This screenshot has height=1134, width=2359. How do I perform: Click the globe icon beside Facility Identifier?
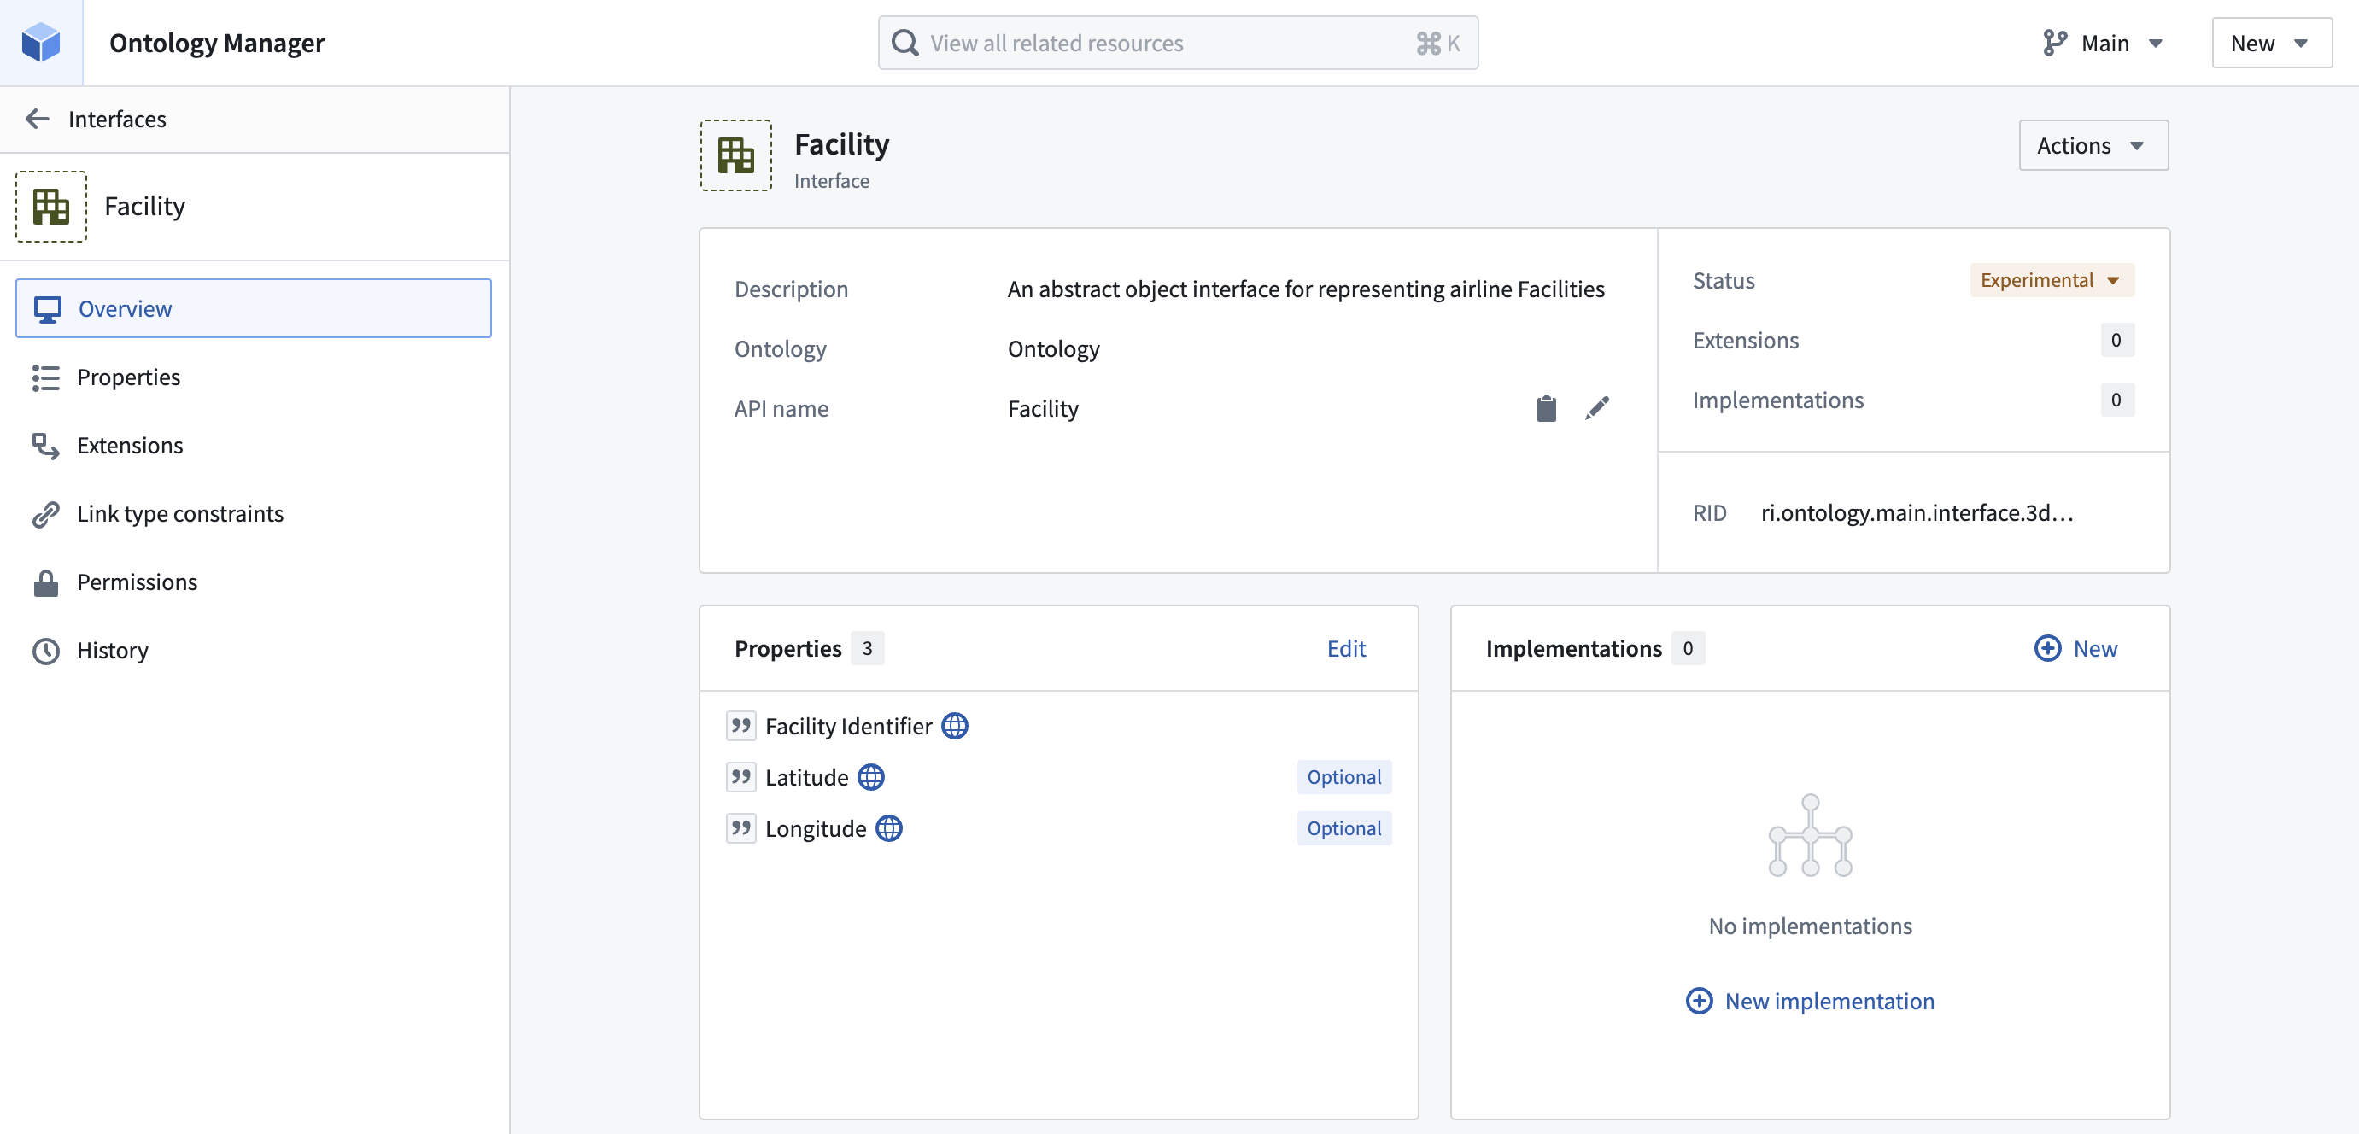click(955, 726)
